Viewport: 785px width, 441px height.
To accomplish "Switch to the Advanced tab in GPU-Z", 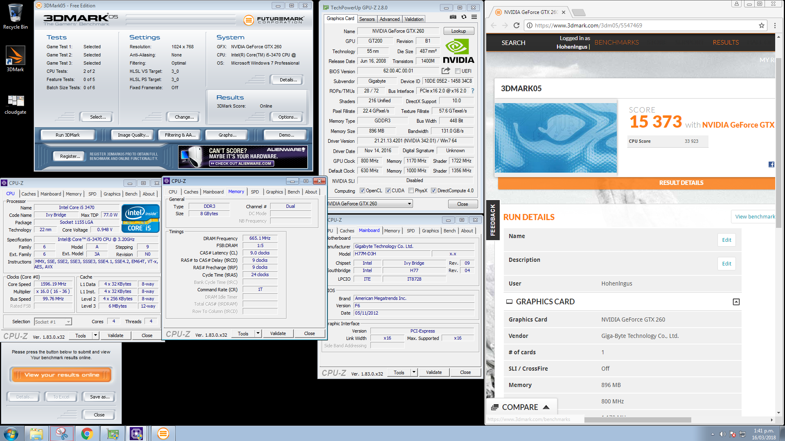I will pyautogui.click(x=389, y=19).
